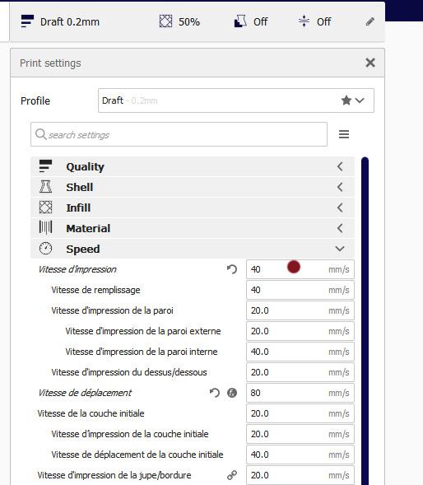Viewport: 423px width, 485px height.
Task: Edit dessus/dessous speed value field
Action: pyautogui.click(x=300, y=372)
